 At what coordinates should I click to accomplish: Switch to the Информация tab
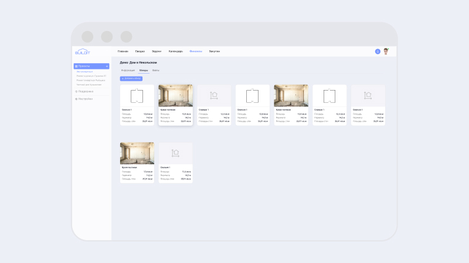[128, 70]
